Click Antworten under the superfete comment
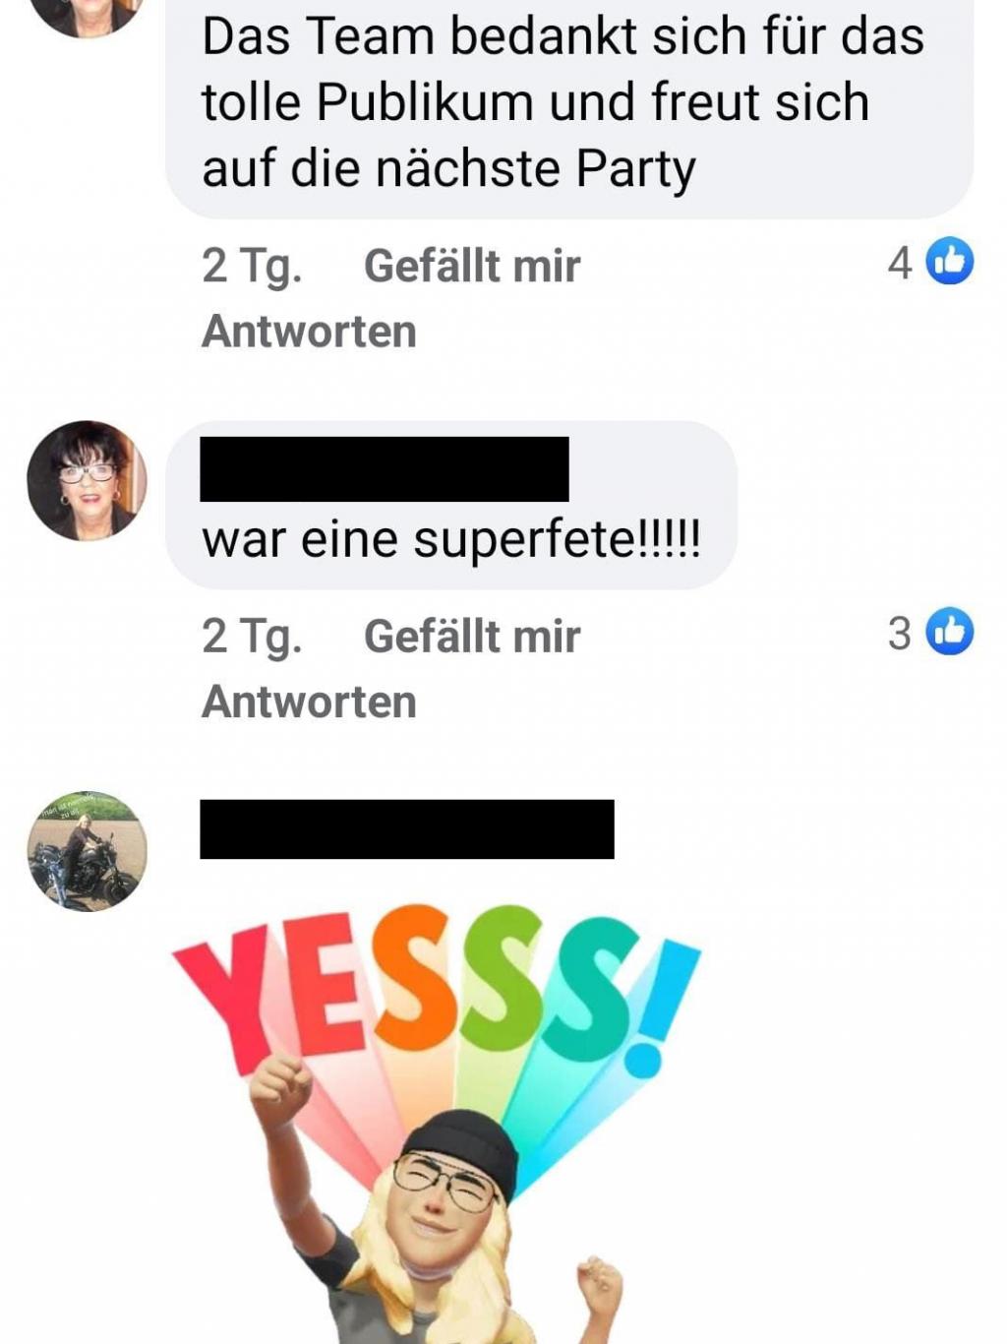This screenshot has width=1007, height=1344. click(x=310, y=703)
